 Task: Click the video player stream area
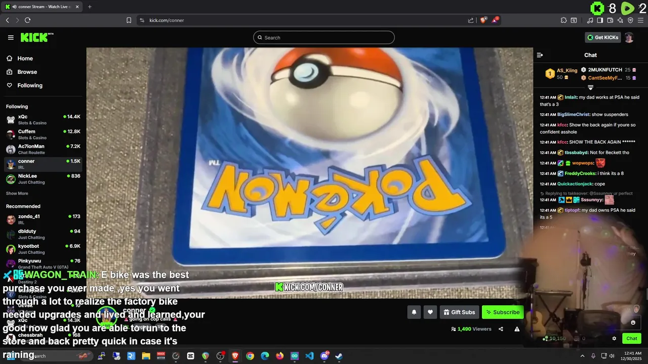click(x=309, y=173)
